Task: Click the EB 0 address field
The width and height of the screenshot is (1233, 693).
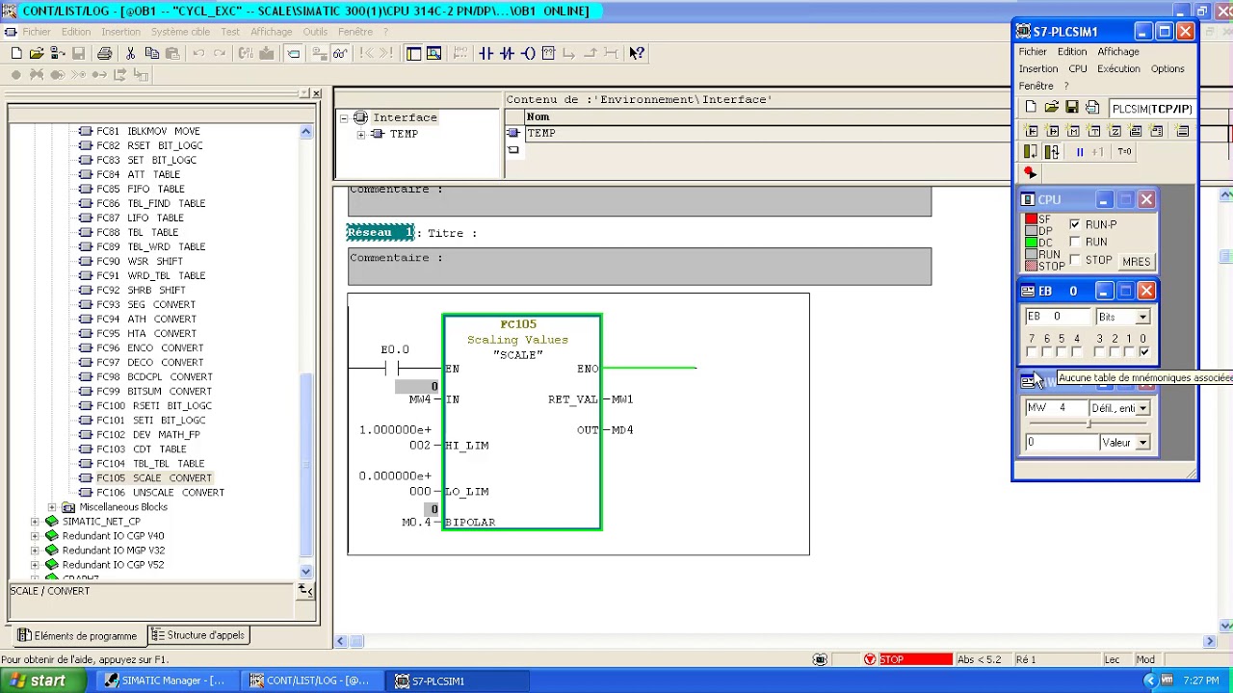Action: click(1059, 317)
